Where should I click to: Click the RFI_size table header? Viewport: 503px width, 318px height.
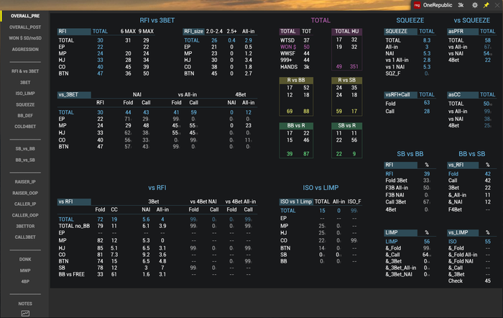click(x=193, y=32)
